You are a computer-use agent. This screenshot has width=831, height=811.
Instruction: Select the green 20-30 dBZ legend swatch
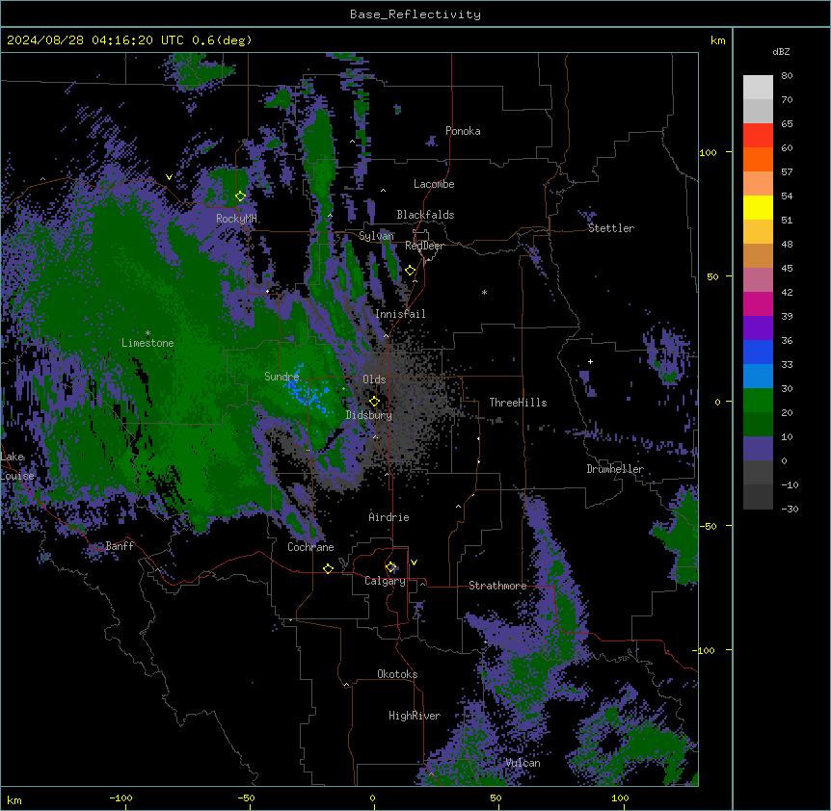coord(758,401)
